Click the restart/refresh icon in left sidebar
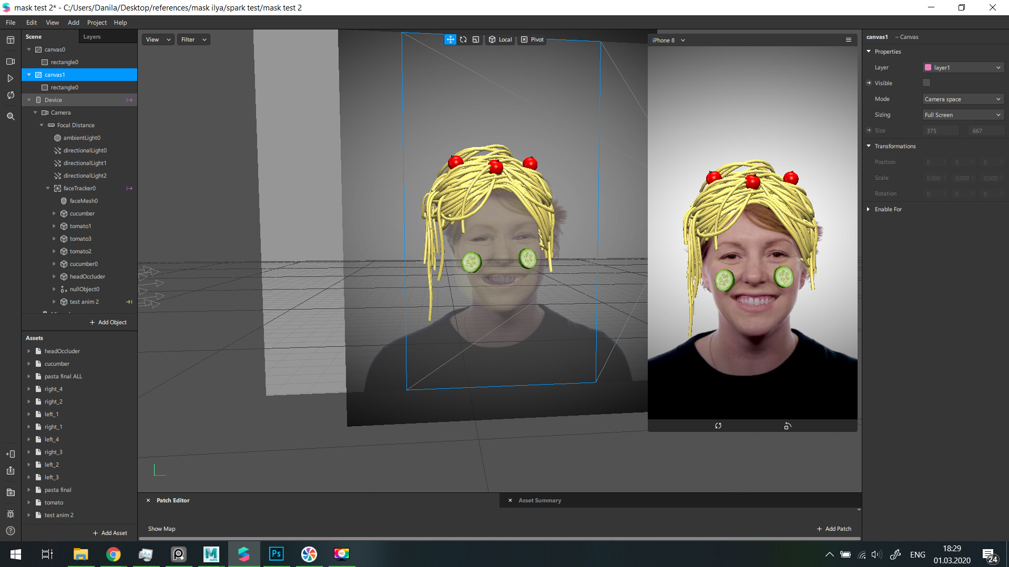The width and height of the screenshot is (1009, 567). 11,95
